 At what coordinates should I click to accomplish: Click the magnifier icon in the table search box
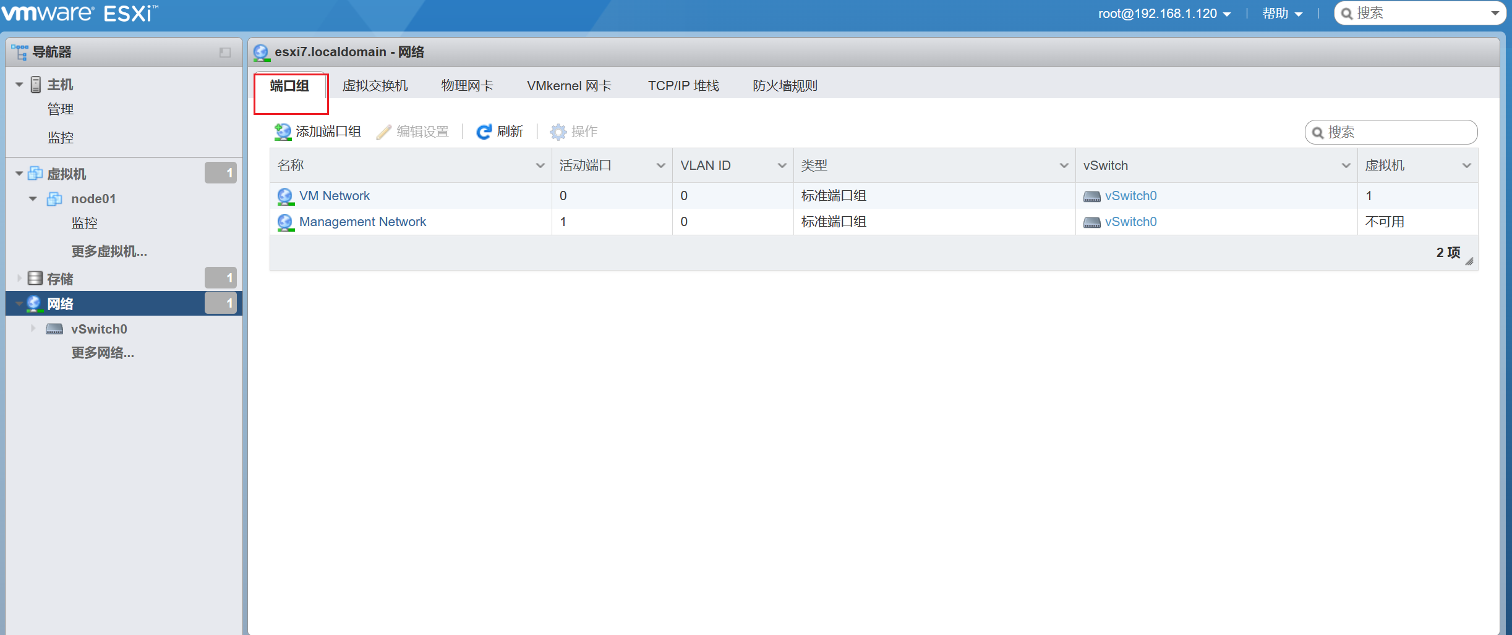(x=1318, y=133)
